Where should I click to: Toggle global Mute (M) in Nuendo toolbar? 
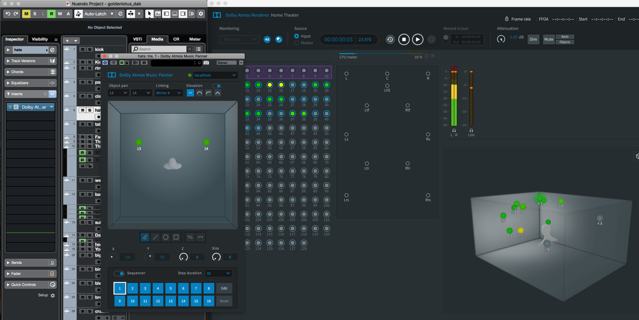click(x=26, y=14)
